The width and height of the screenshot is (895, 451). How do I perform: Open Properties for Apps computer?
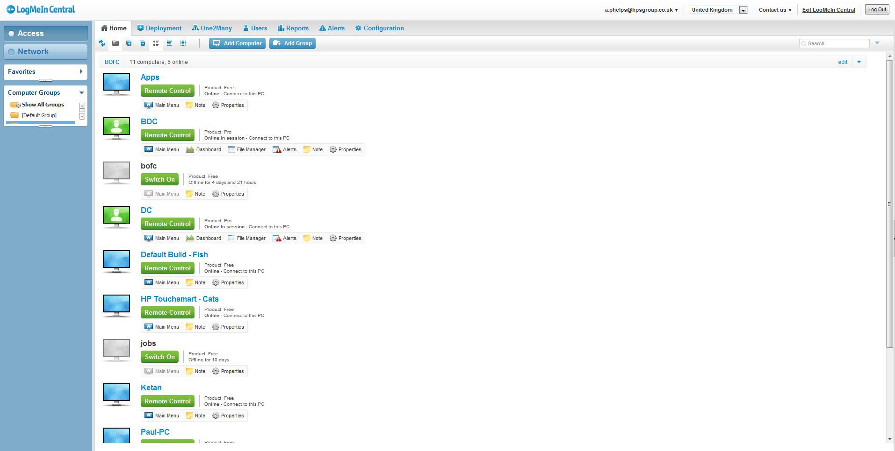click(228, 105)
